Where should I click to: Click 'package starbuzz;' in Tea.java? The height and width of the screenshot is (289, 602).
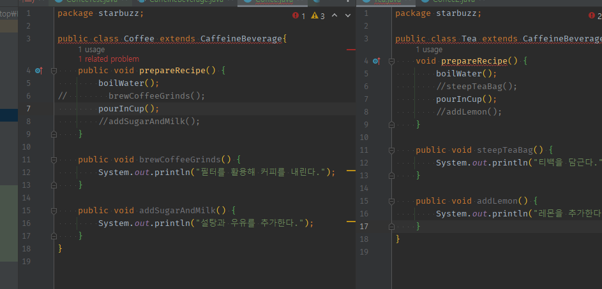coord(439,13)
